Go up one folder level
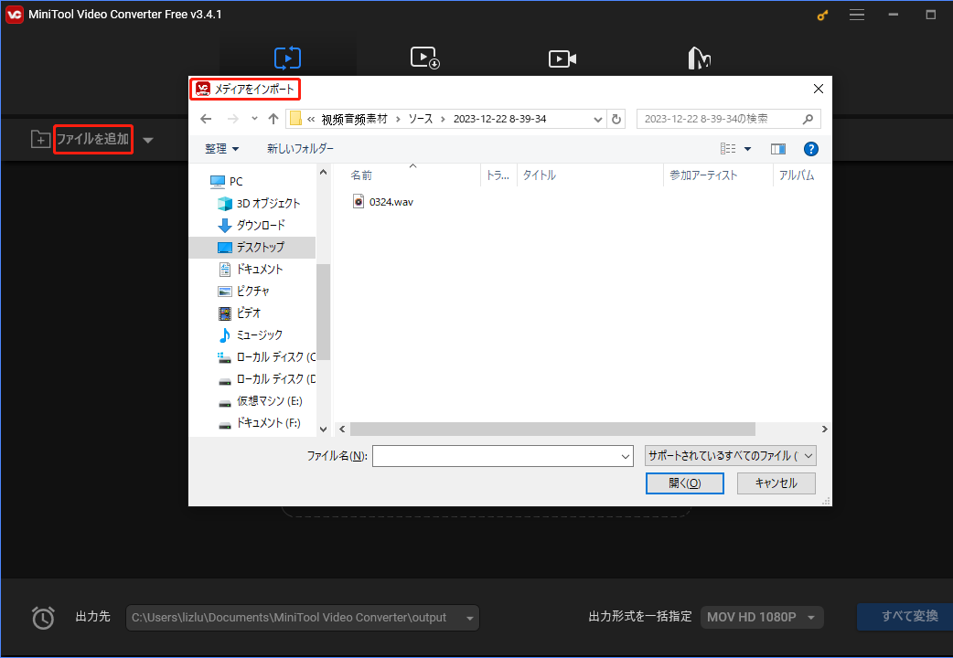Viewport: 953px width, 658px height. (x=273, y=119)
